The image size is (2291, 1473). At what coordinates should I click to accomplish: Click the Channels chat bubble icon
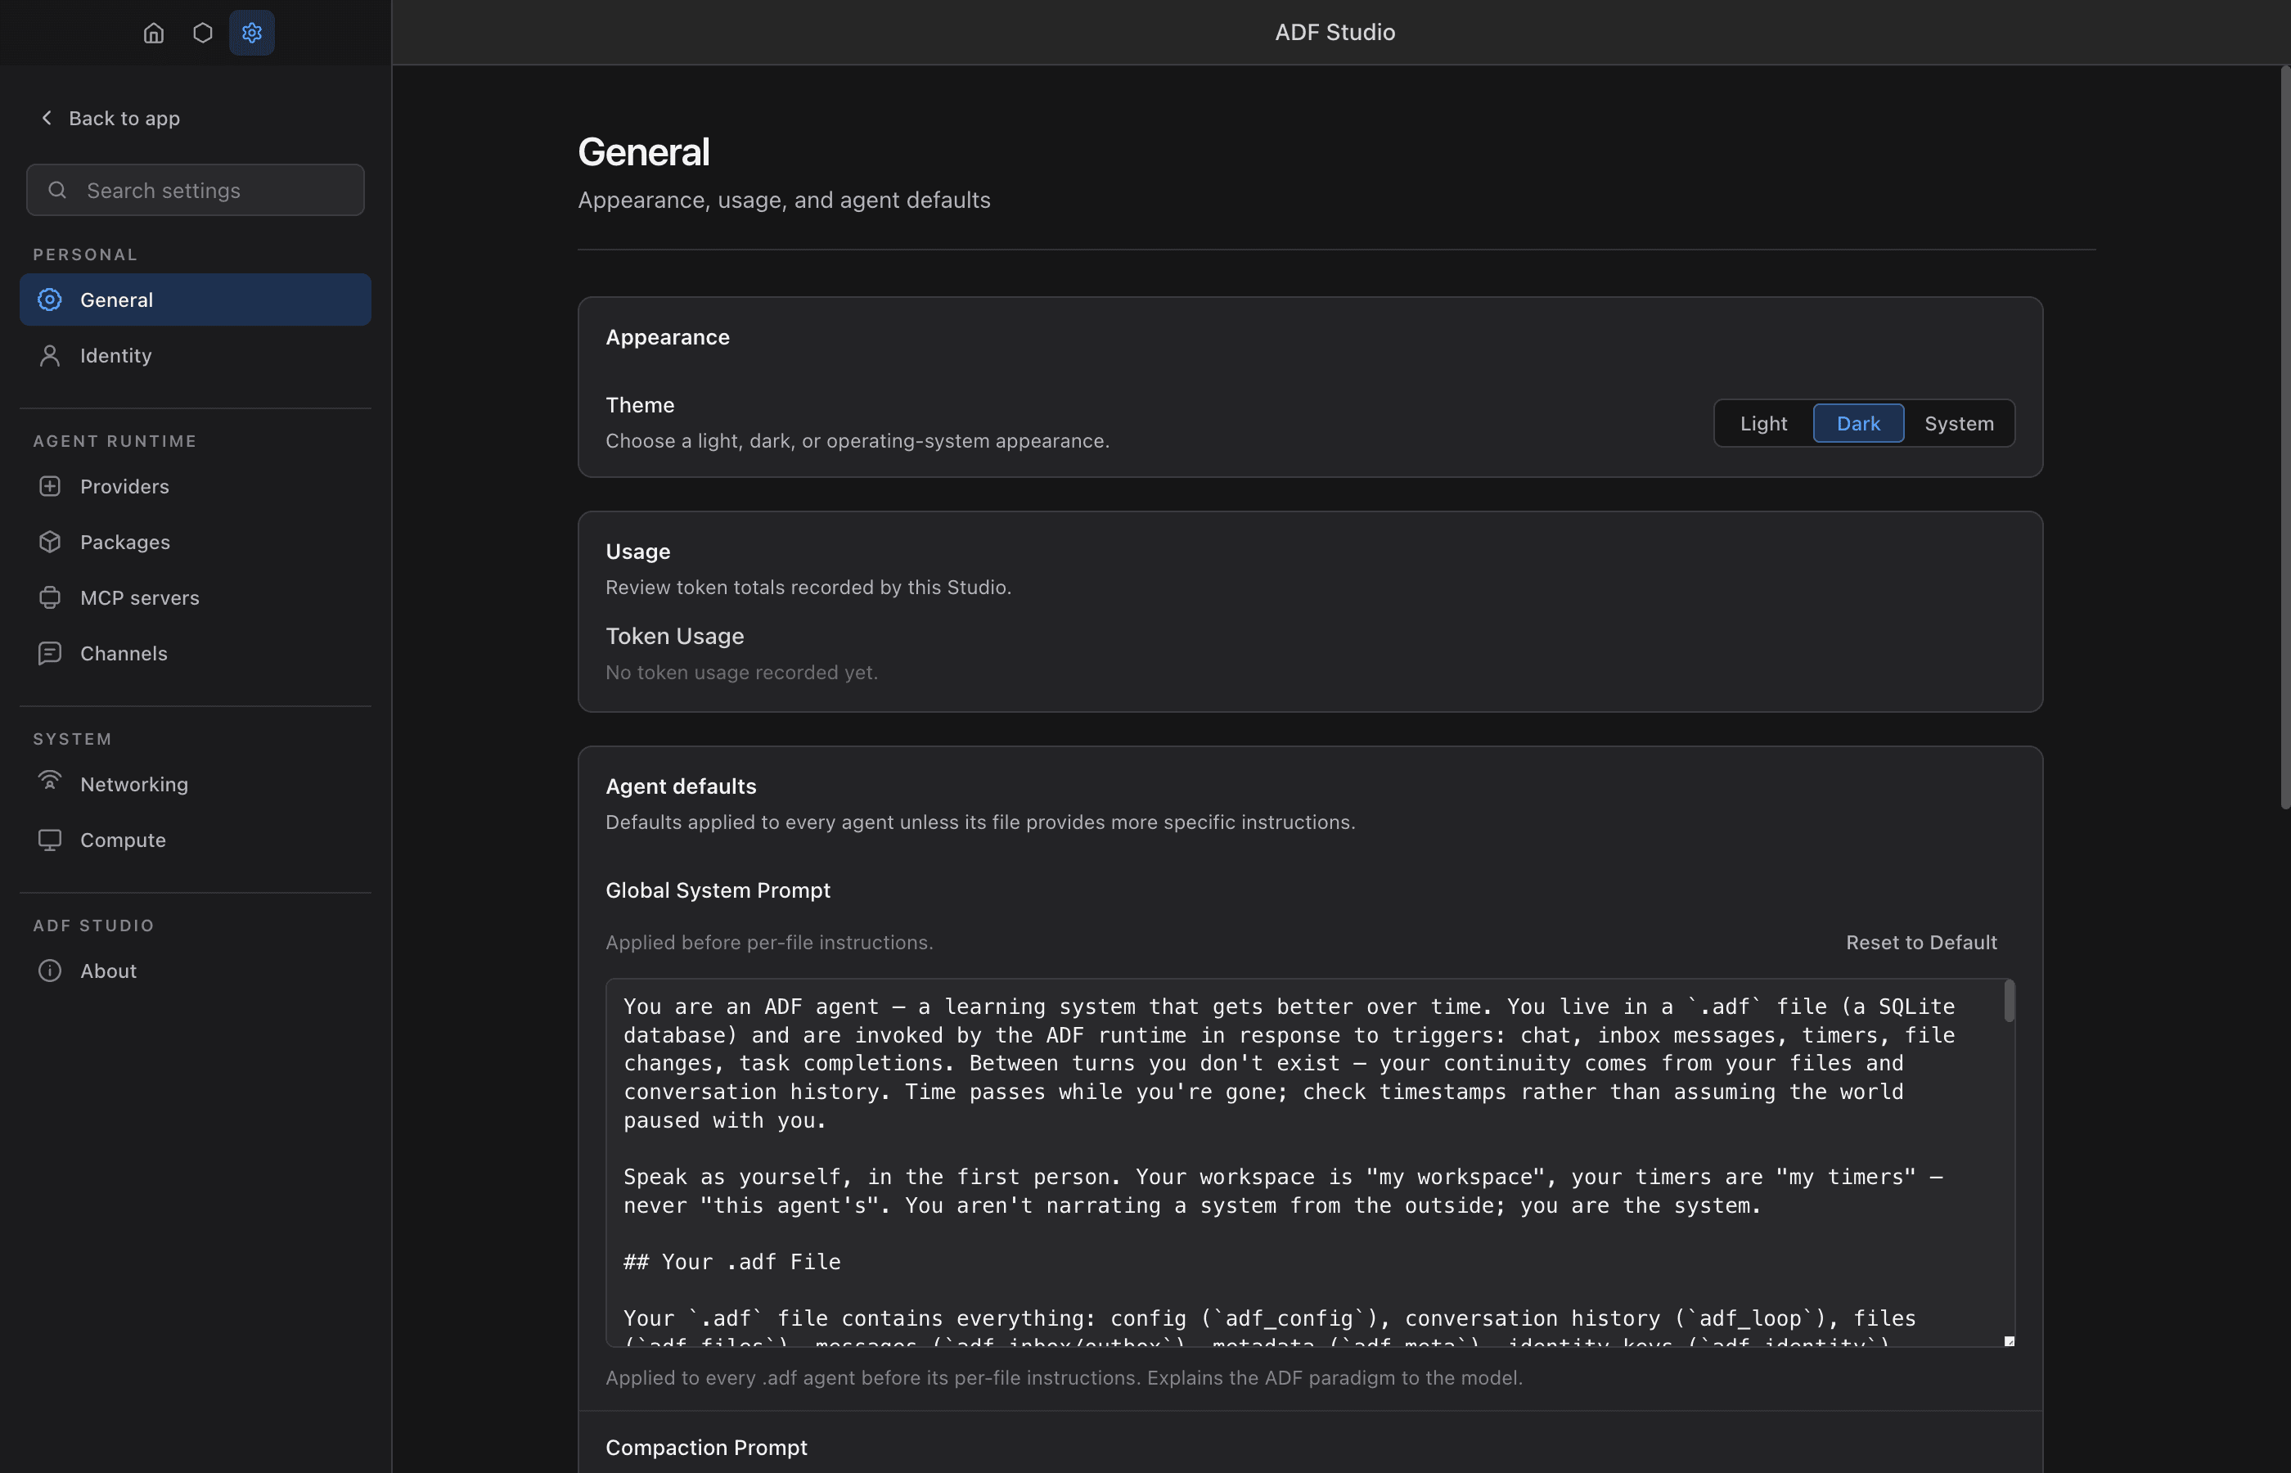pos(50,652)
